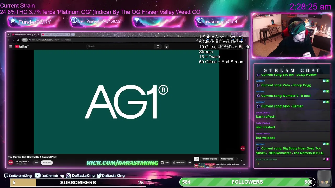Click the 5.69M subscribers count text
The width and height of the screenshot is (335, 188).
pyautogui.click(x=21, y=164)
